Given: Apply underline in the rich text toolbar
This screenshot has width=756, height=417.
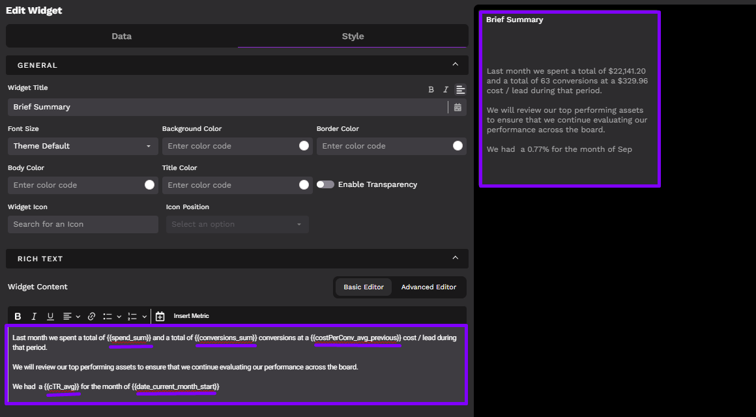Looking at the screenshot, I should click(50, 317).
